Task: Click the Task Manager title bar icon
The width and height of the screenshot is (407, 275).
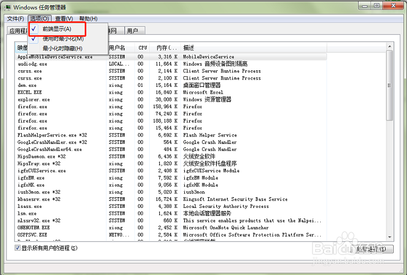Action: pos(8,7)
